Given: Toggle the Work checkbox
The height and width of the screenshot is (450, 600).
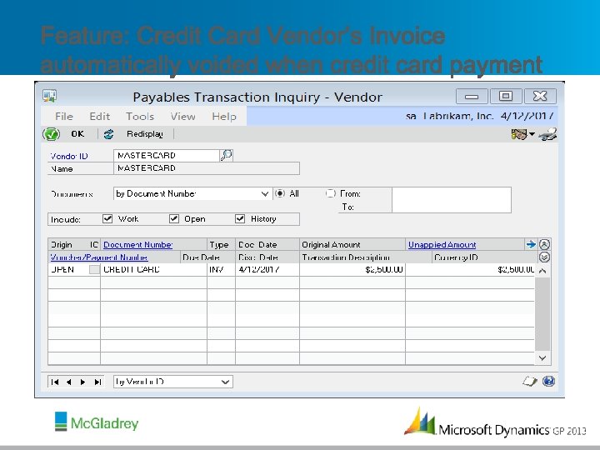Looking at the screenshot, I should 107,218.
